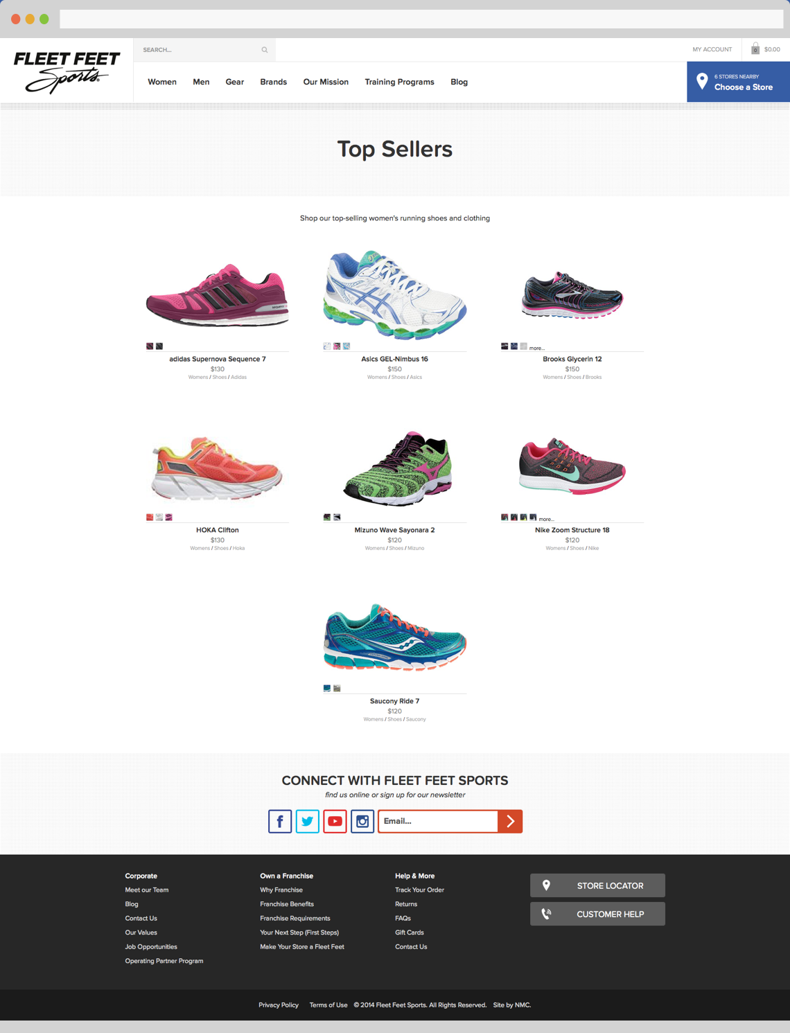Click the Customer Help button
The height and width of the screenshot is (1033, 790).
click(x=597, y=914)
